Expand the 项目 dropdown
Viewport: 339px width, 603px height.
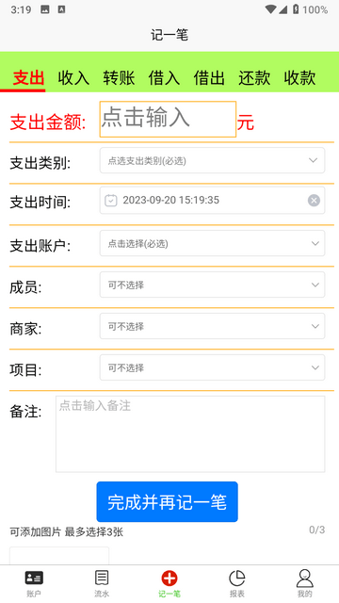212,367
